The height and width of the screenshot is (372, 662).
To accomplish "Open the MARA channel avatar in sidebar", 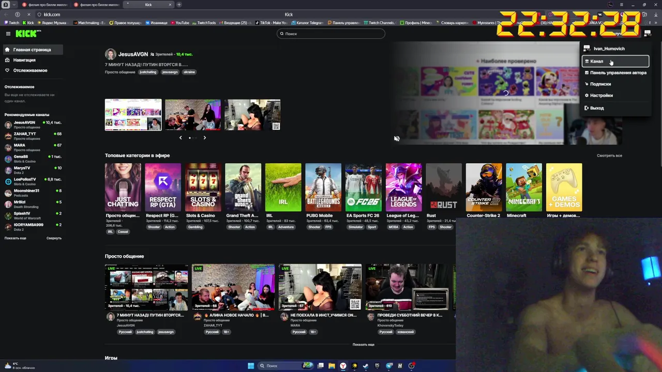I will click(8, 147).
